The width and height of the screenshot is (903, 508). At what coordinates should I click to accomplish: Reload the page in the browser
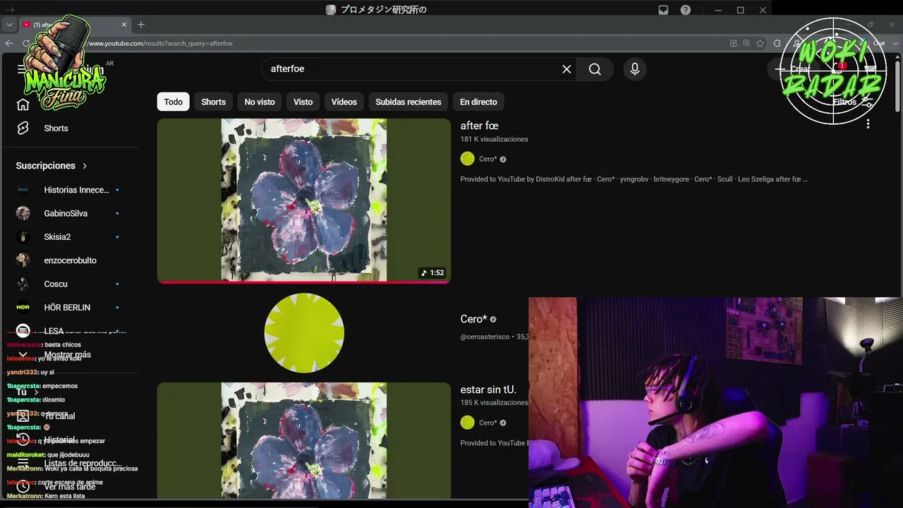point(27,43)
